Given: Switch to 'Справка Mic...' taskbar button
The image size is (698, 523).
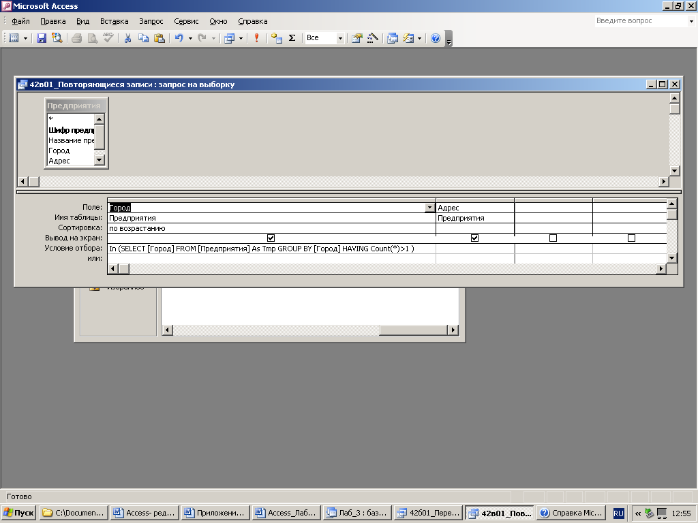Looking at the screenshot, I should click(571, 513).
